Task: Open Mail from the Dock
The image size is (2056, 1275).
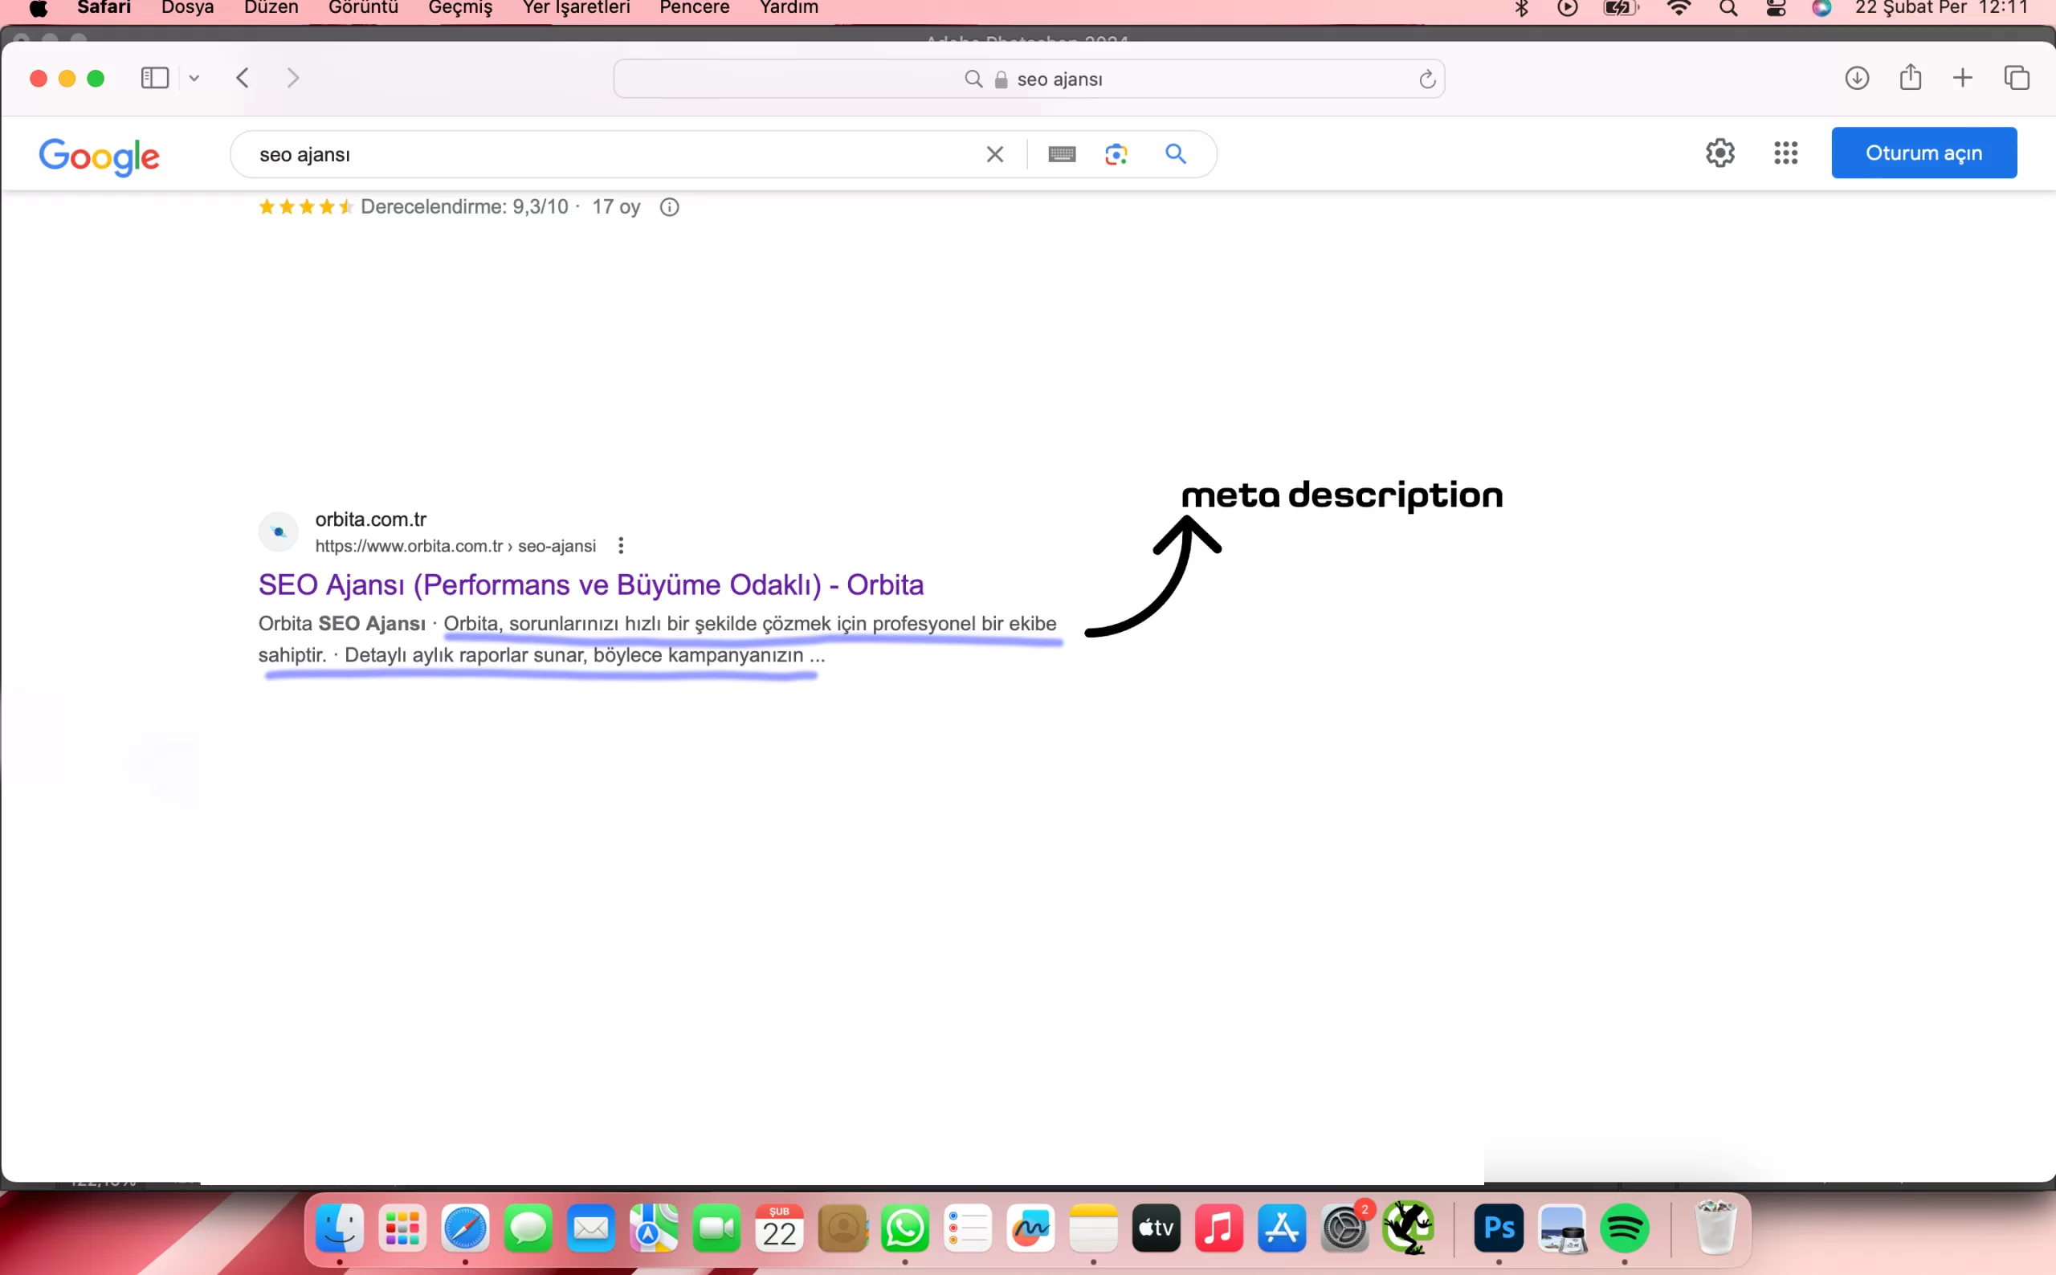Action: click(591, 1228)
